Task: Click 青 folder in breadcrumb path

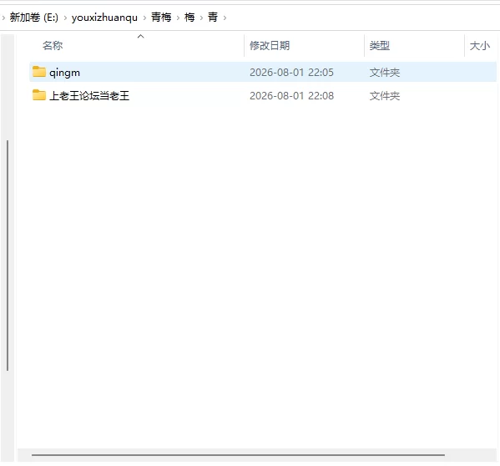Action: point(213,18)
